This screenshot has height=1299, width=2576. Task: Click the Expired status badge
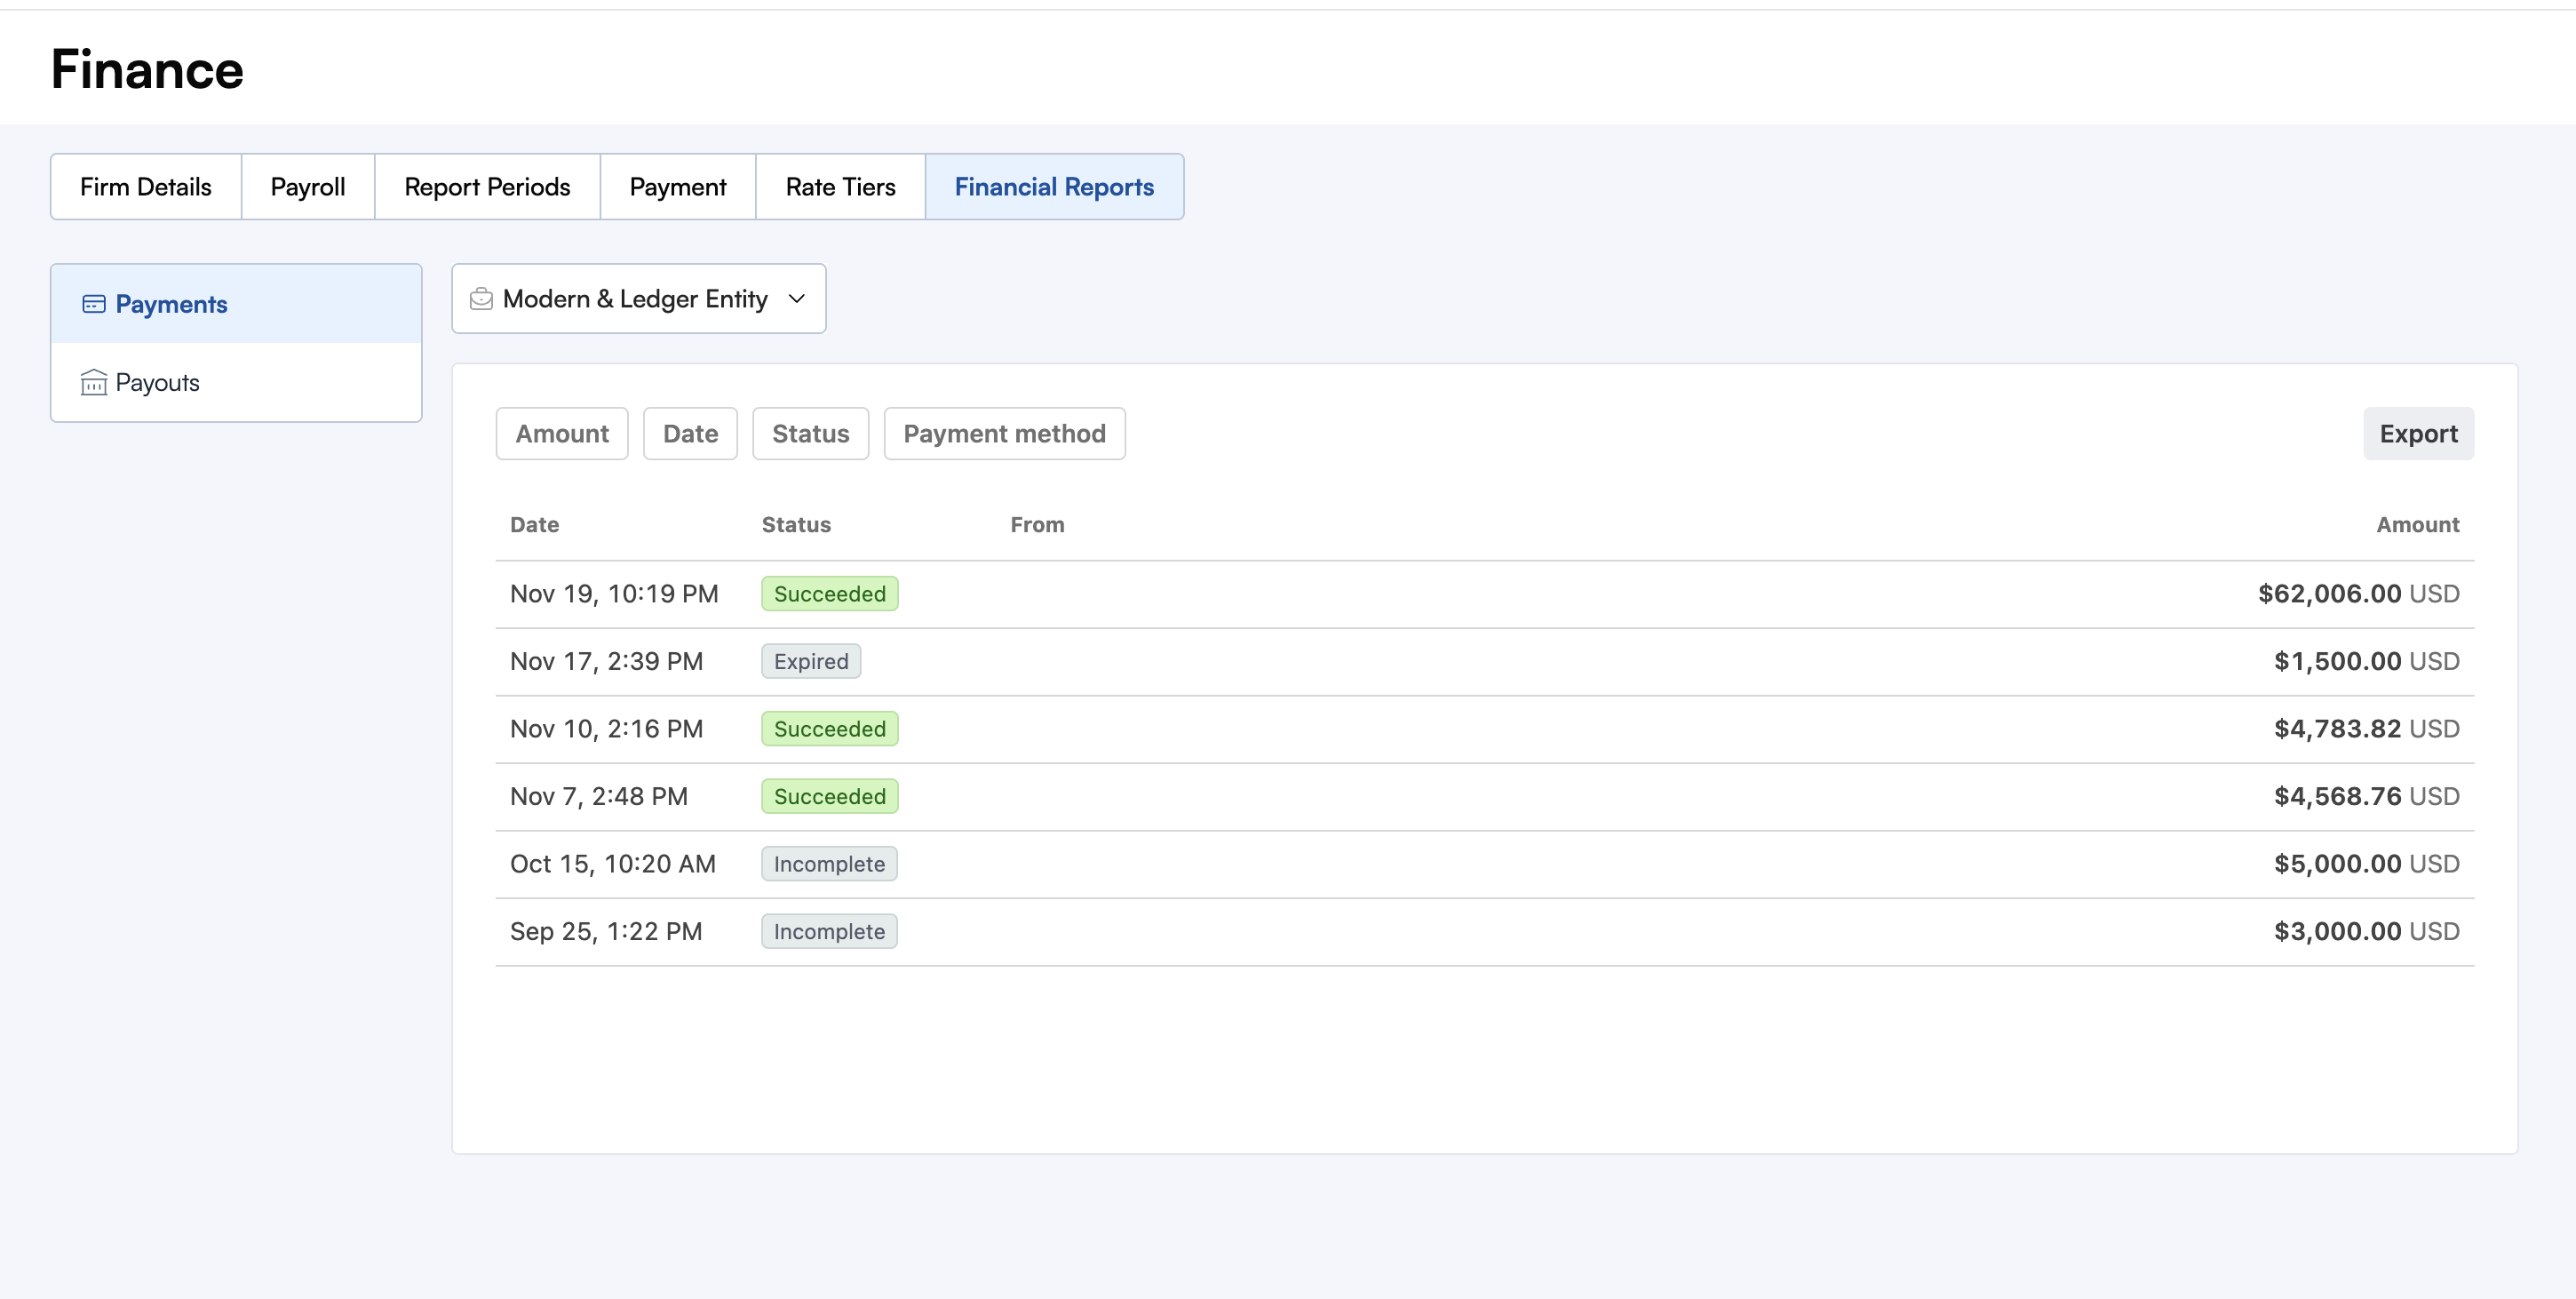point(810,662)
